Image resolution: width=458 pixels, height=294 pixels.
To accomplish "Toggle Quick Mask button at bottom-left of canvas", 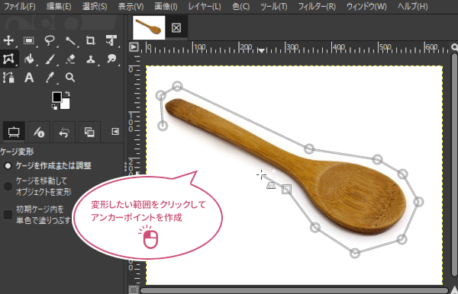I will [134, 290].
